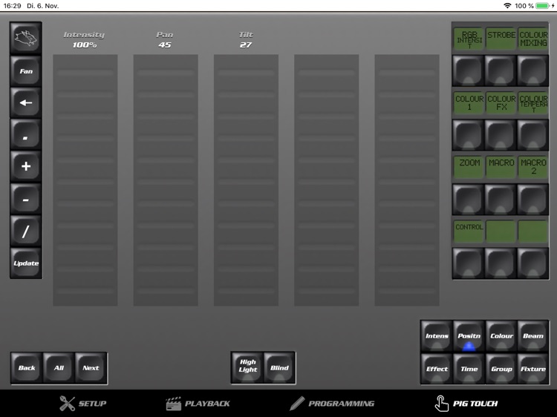The height and width of the screenshot is (417, 557).
Task: Click the COLOUR FX green label
Action: pos(501,103)
